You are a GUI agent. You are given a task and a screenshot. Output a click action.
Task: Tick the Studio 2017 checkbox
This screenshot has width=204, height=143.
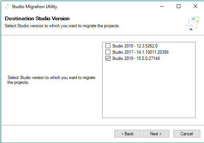pos(108,52)
